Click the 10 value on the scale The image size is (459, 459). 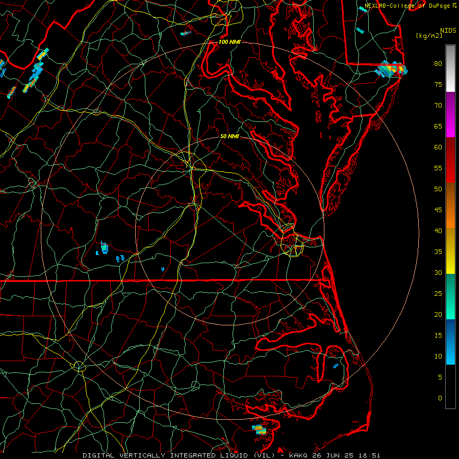pos(438,356)
